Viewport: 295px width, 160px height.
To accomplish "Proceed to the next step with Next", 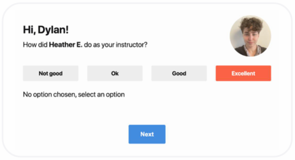I will [x=147, y=134].
